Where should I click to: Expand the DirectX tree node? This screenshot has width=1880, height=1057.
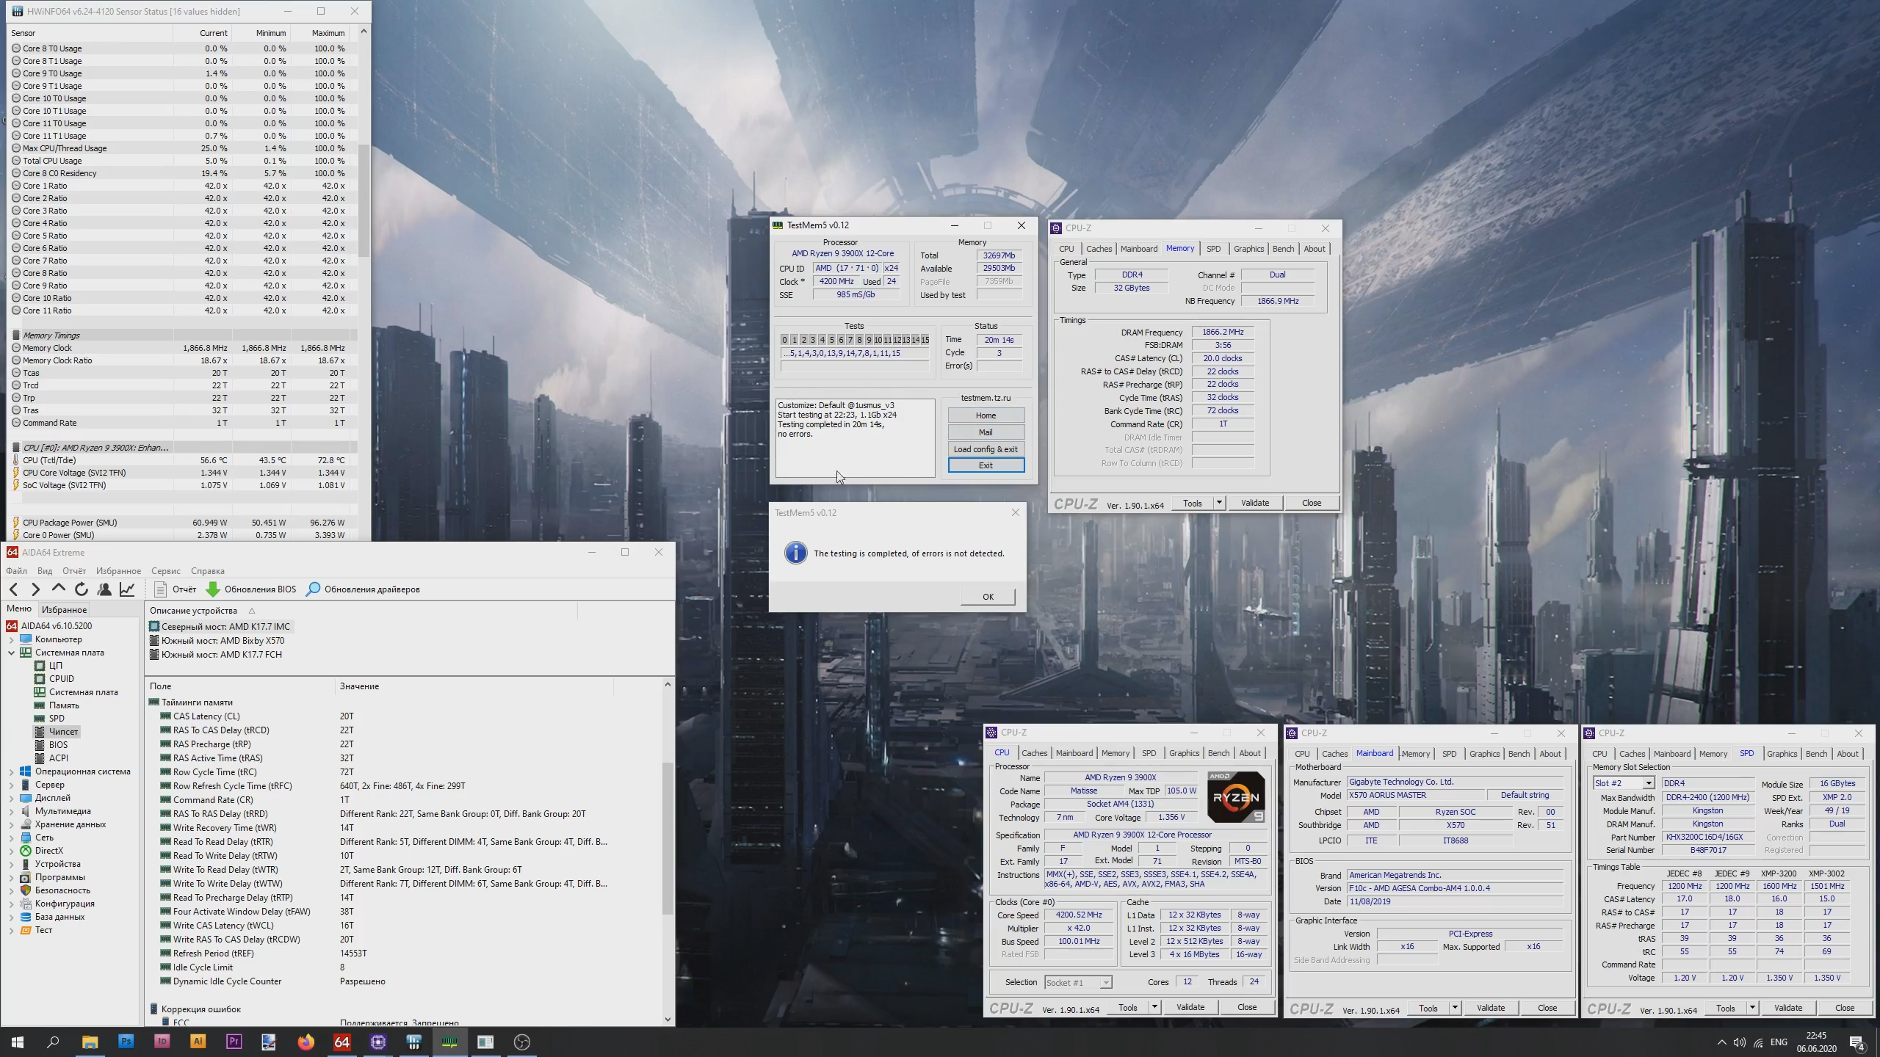11,851
